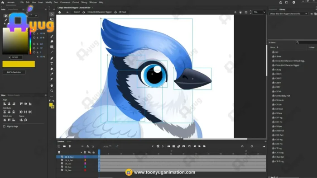Open the edit toolbar three-dots menu
Image resolution: width=317 pixels, height=178 pixels.
[x=52, y=96]
